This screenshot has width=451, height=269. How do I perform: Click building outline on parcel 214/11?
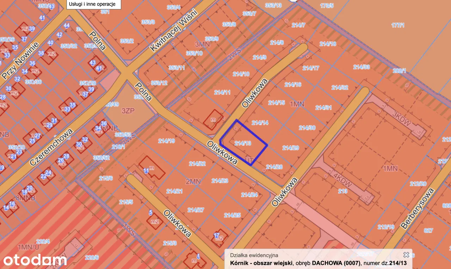[213, 120]
